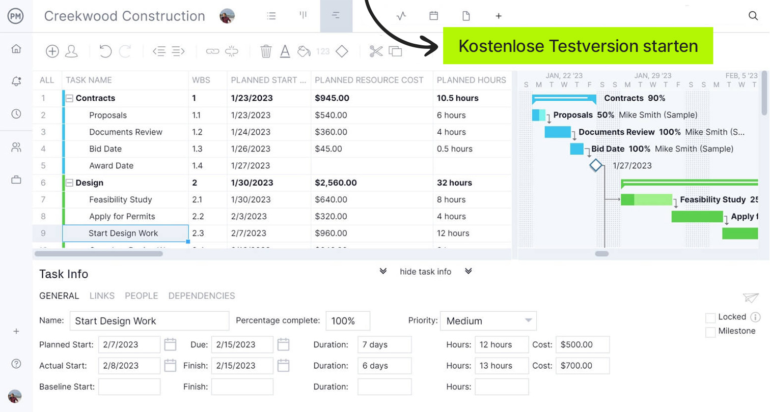770x412 pixels.
Task: Select the Gantt view tab
Action: tap(336, 16)
